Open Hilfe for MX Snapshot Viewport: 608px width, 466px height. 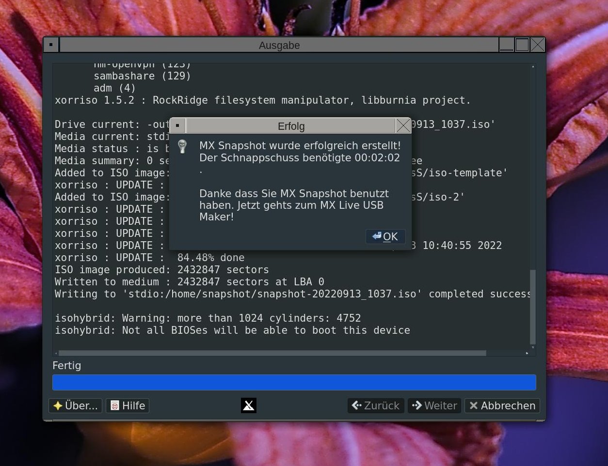point(128,405)
